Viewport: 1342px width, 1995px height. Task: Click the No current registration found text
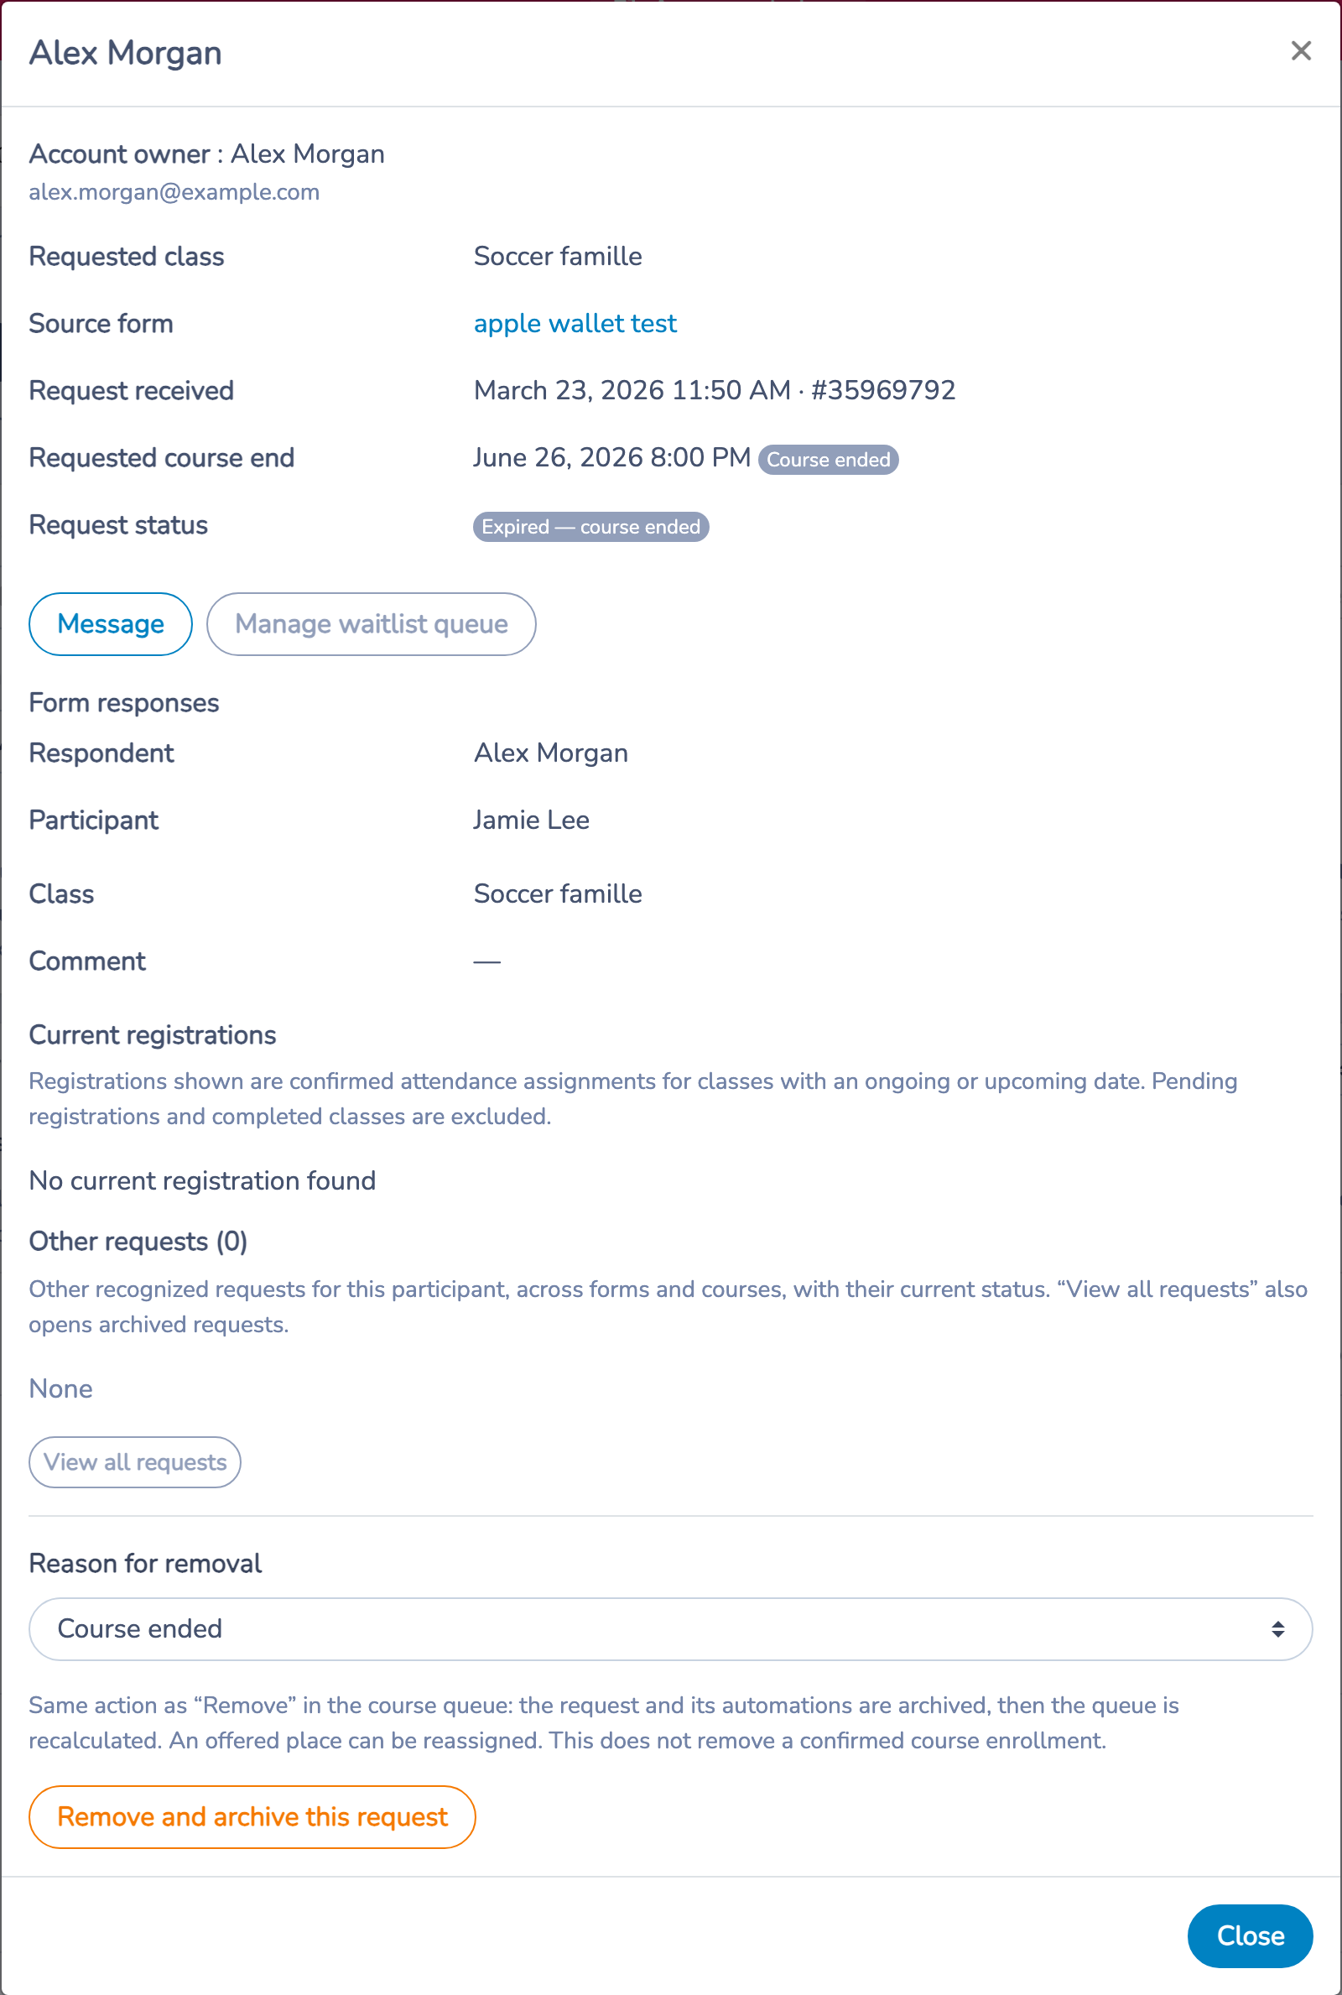pyautogui.click(x=202, y=1180)
